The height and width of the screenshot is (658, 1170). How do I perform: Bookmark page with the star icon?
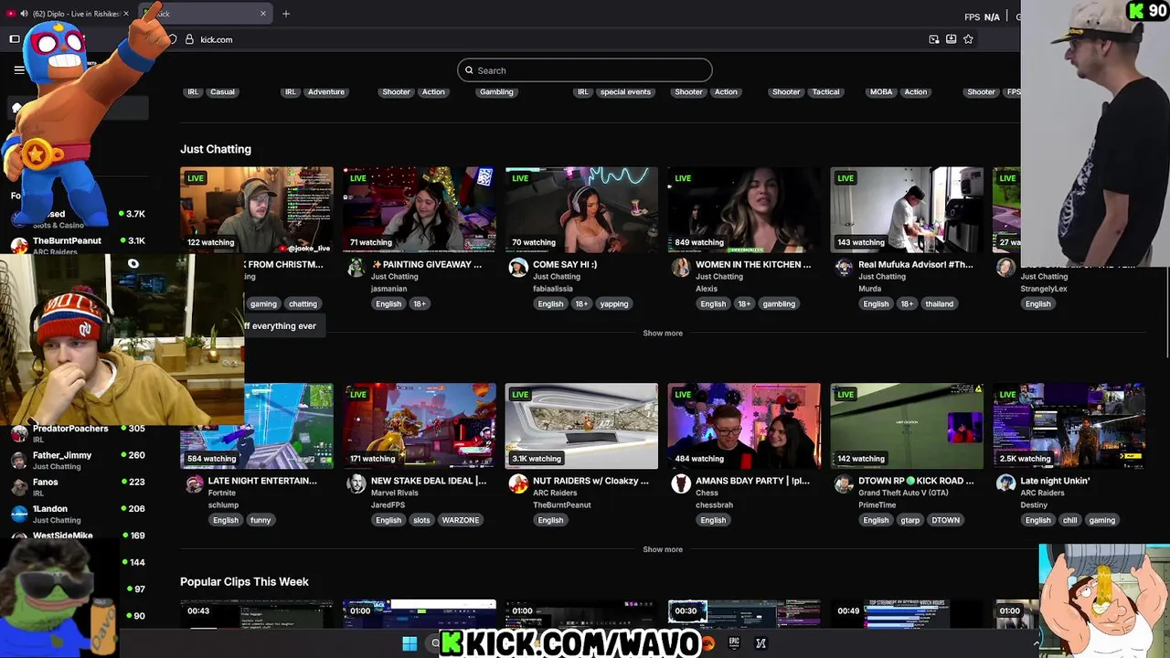tap(968, 39)
